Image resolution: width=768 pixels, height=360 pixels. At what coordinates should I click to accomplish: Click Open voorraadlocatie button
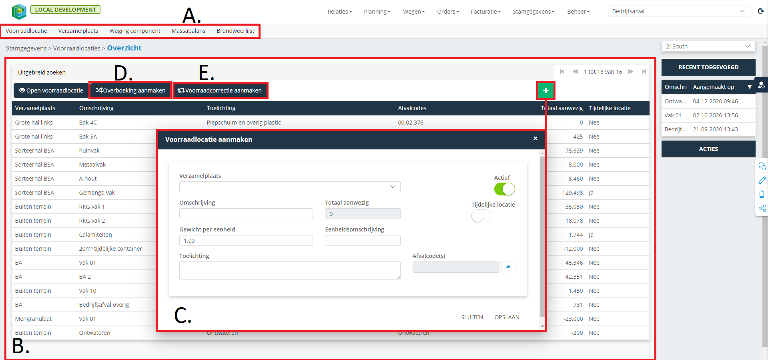click(51, 91)
